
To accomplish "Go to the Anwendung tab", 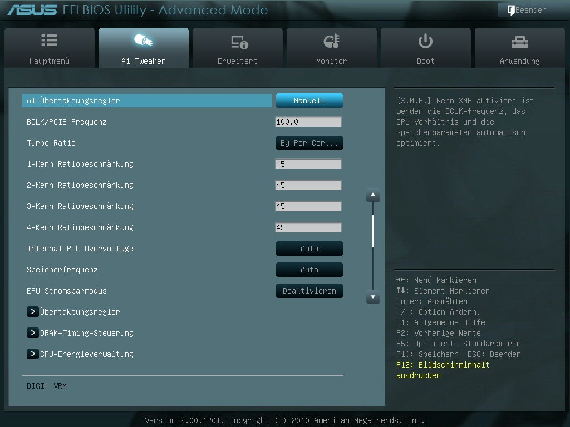I will [520, 48].
